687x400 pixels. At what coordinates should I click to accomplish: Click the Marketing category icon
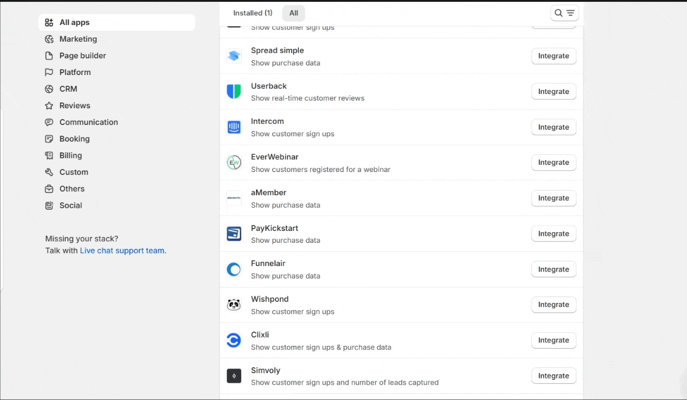[x=49, y=39]
